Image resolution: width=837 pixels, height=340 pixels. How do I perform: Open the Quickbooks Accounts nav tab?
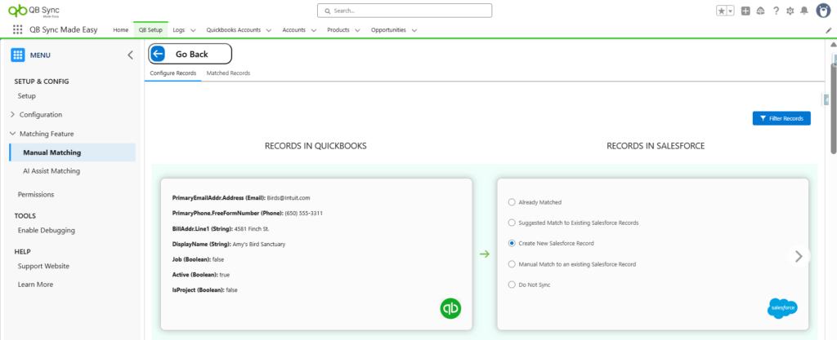pos(234,30)
